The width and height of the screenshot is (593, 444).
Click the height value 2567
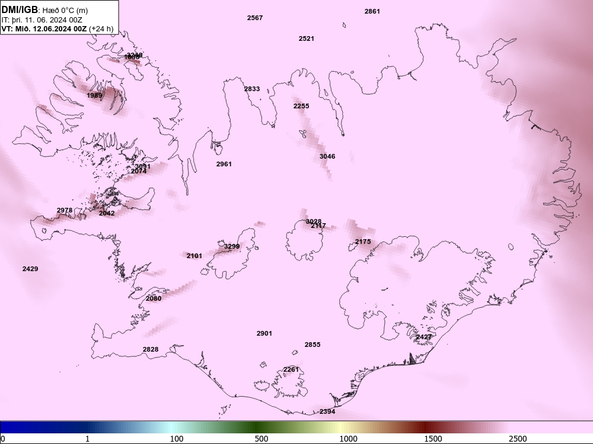click(x=255, y=18)
